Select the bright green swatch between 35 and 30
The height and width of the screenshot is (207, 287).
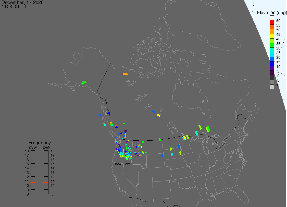[x=272, y=45]
